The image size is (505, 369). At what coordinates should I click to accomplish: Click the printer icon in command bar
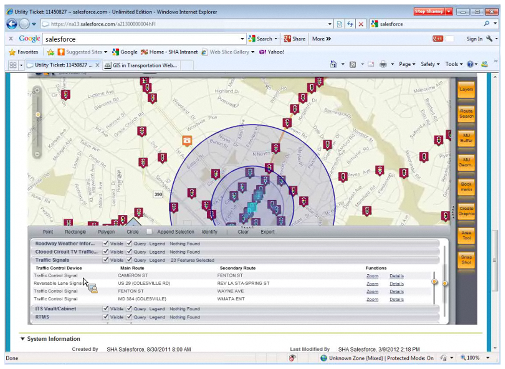[383, 64]
